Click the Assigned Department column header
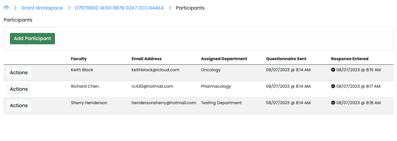The image size is (397, 141). click(x=224, y=59)
